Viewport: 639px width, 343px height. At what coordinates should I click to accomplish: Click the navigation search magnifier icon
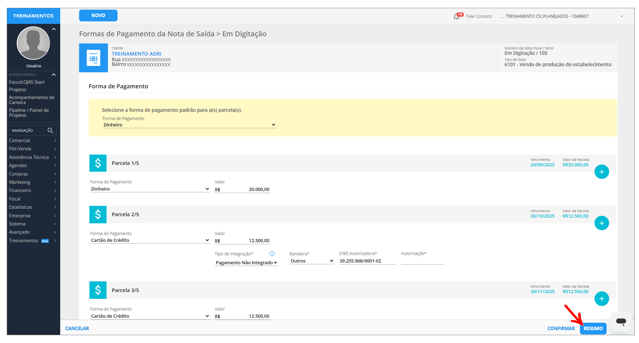click(x=50, y=131)
